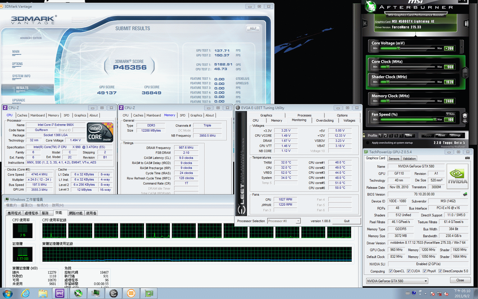Open the Windows Start menu
Viewport: 478px width, 299px height.
[8, 293]
